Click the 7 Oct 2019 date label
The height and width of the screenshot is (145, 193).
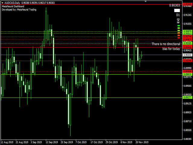81,142
